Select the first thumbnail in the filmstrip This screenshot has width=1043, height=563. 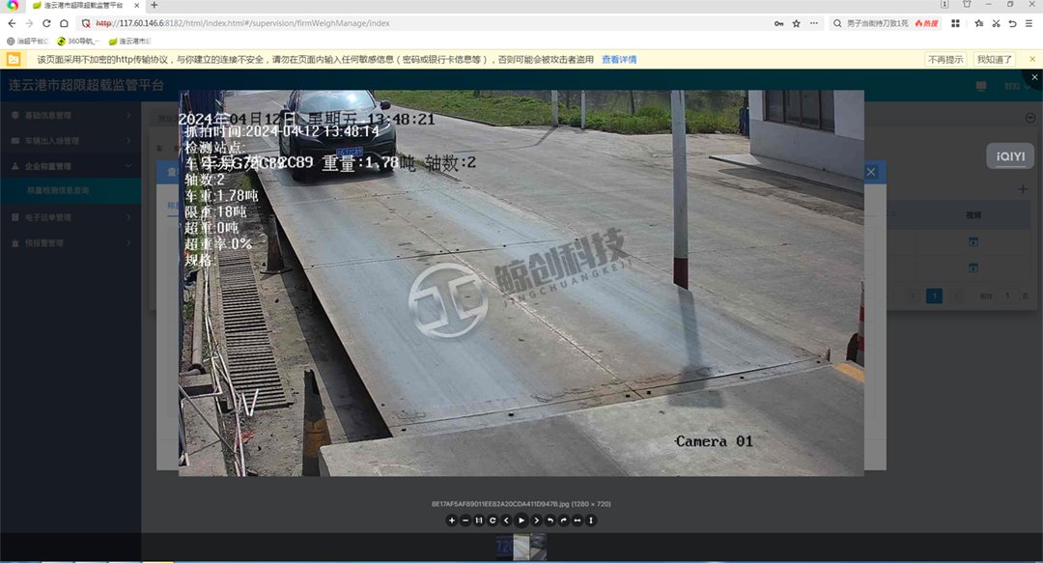coord(504,548)
